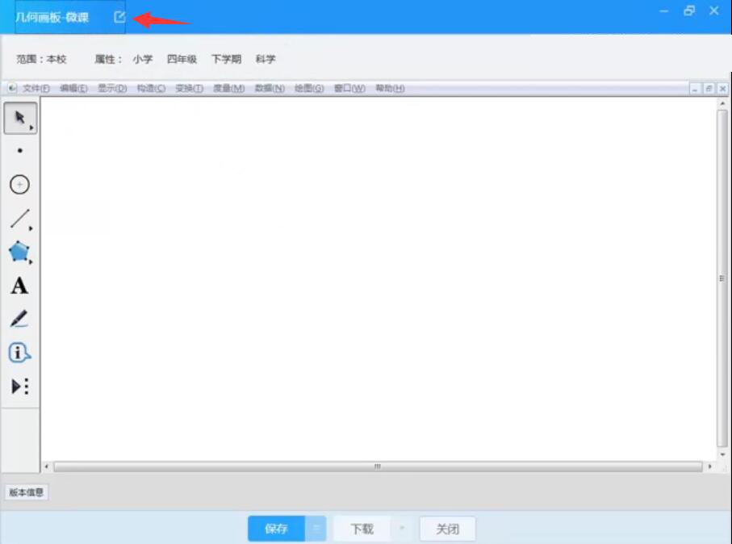Select the Text tool
This screenshot has width=732, height=544.
tap(20, 284)
